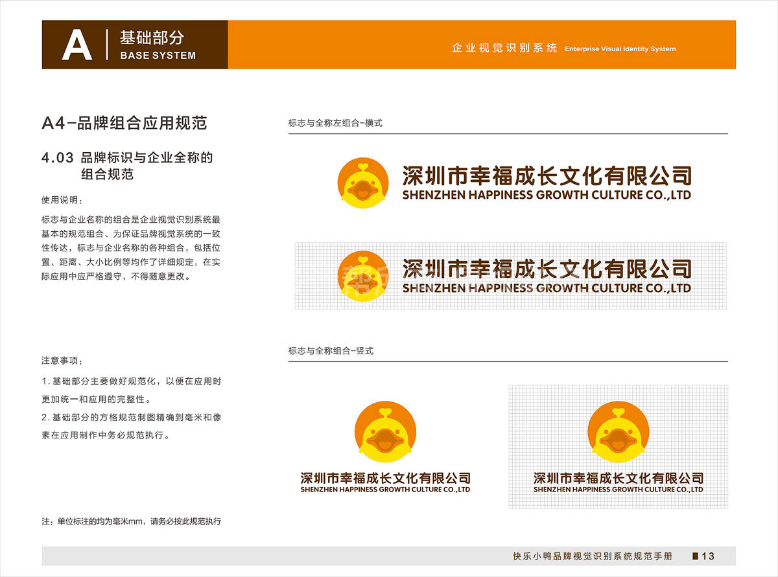The width and height of the screenshot is (778, 577).
Task: Click Enterprise Visual Identity System text
Action: point(620,49)
